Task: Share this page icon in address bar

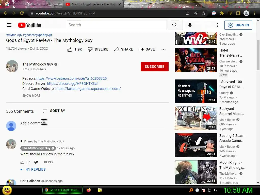Action: coord(196,13)
